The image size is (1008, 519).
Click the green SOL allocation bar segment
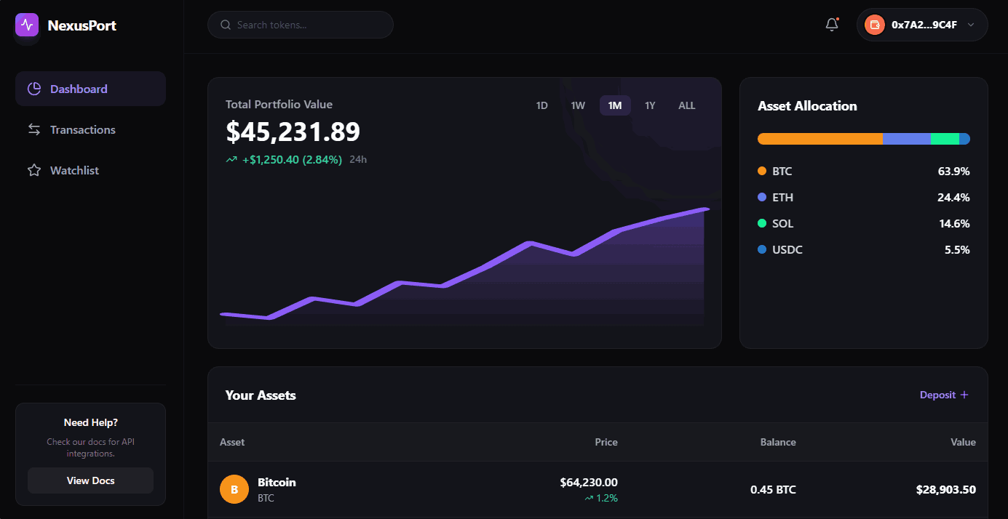[945, 139]
